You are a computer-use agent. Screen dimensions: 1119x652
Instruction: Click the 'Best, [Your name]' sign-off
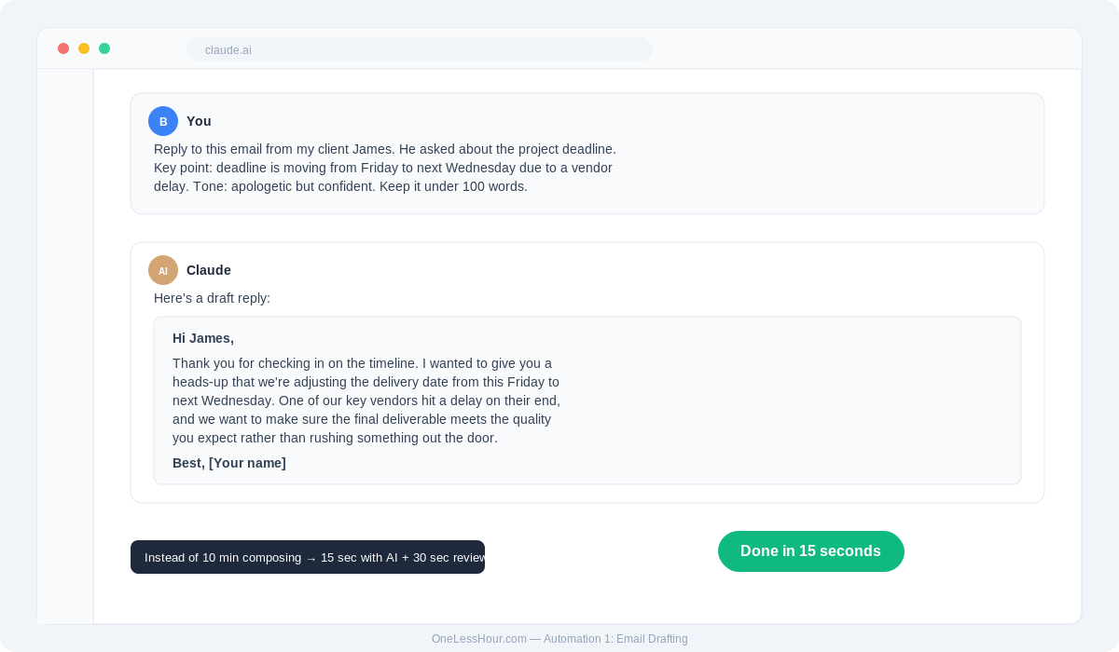click(x=229, y=463)
